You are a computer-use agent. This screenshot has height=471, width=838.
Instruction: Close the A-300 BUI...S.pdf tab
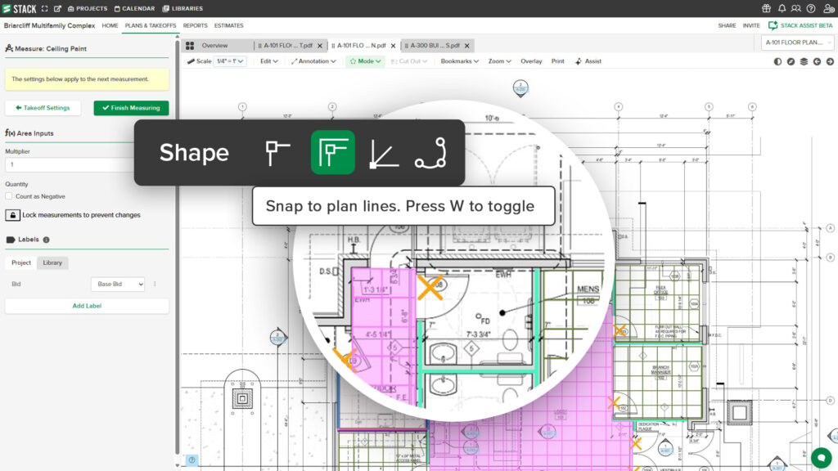tap(466, 46)
